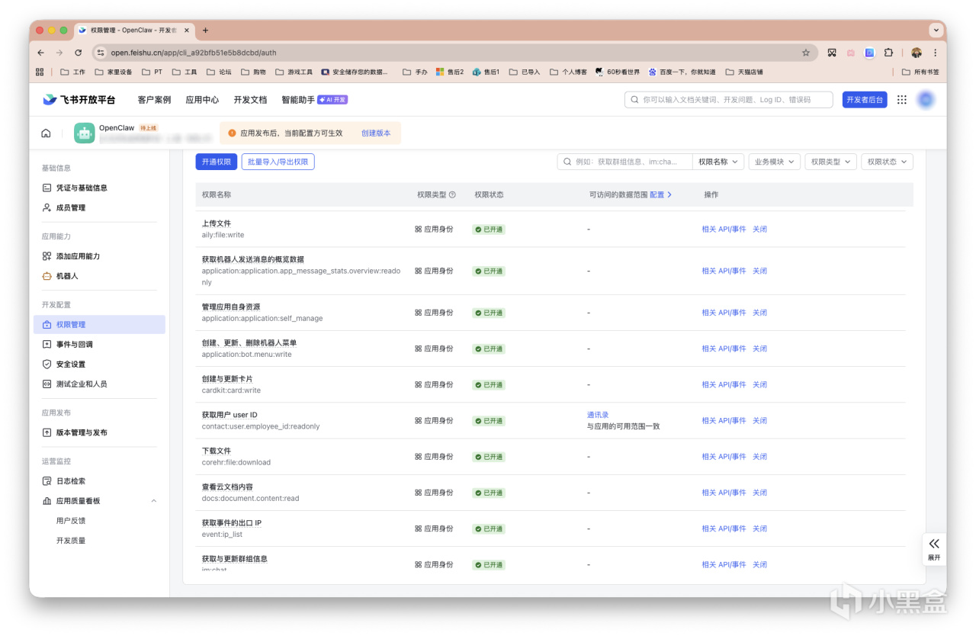The image size is (976, 636).
Task: Open the 权限状态 filter dropdown
Action: 887,162
